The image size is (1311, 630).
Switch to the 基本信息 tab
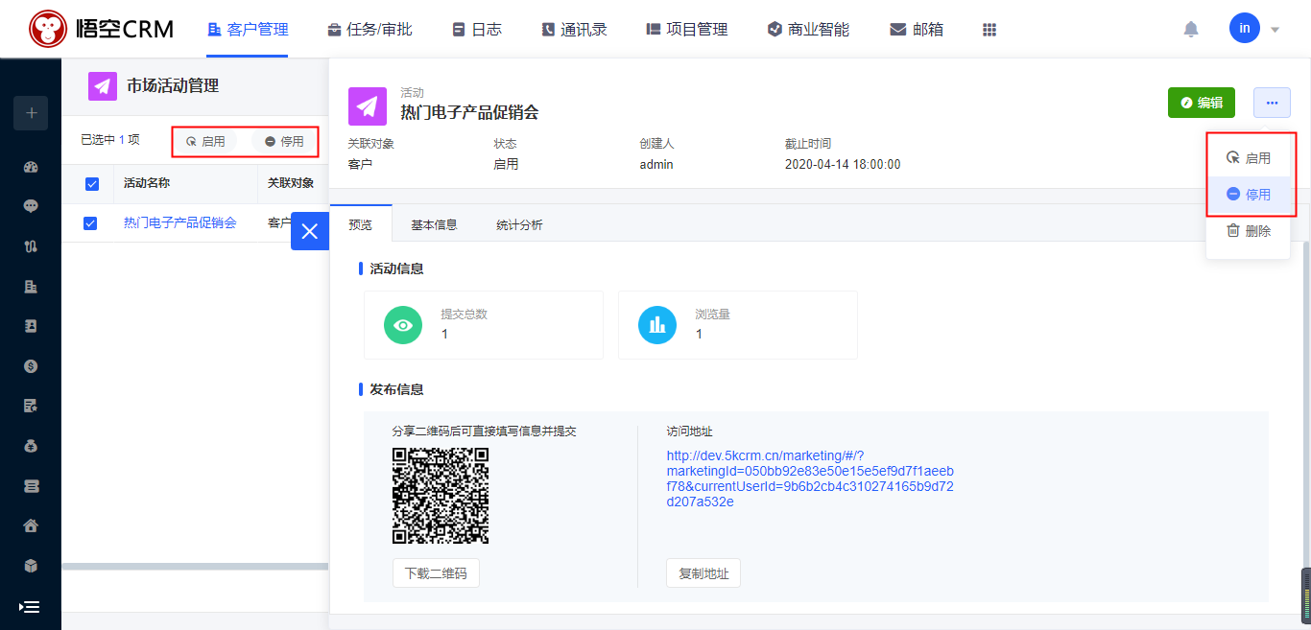tap(434, 225)
